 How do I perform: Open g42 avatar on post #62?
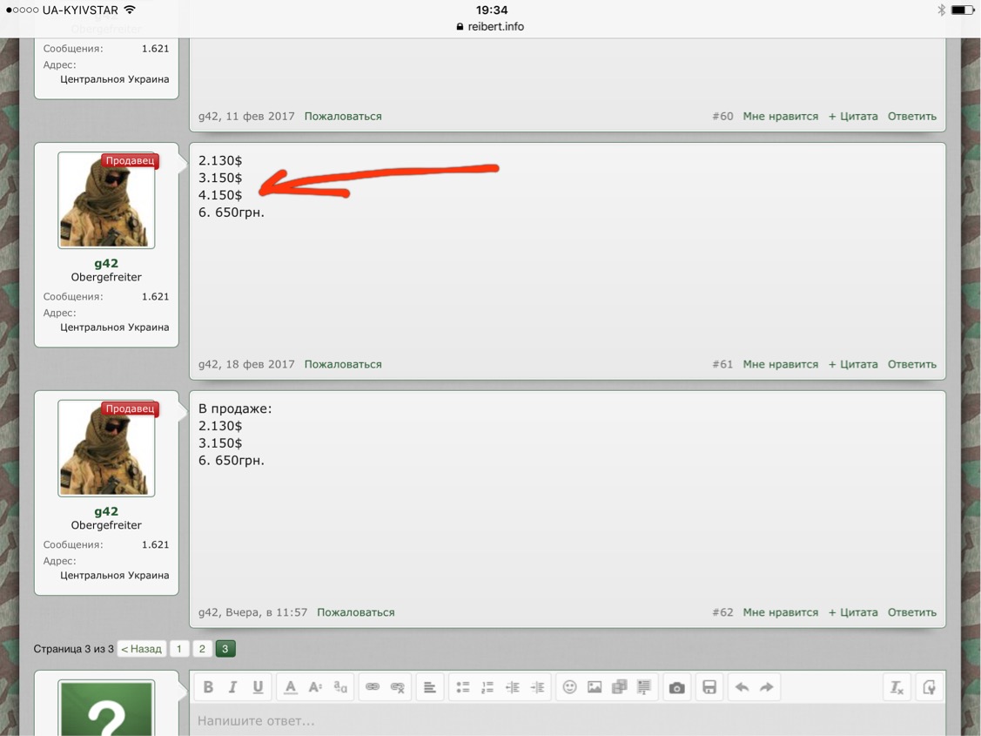point(106,448)
